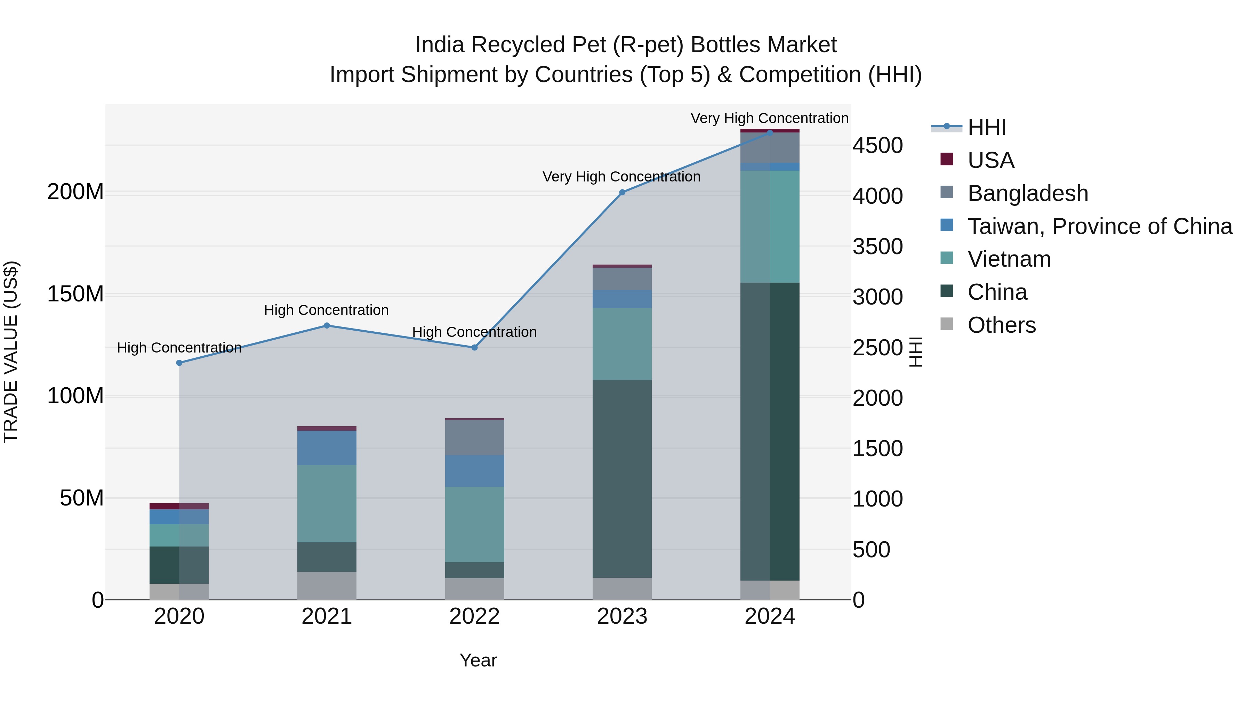Image resolution: width=1252 pixels, height=704 pixels.
Task: Click the China segment of the 2020 bar
Action: [179, 565]
